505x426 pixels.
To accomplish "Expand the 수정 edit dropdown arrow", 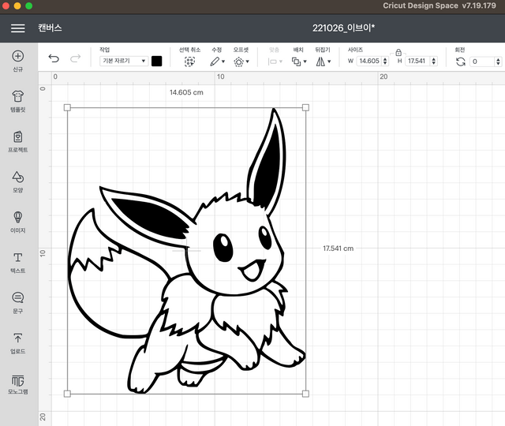I will pos(223,62).
